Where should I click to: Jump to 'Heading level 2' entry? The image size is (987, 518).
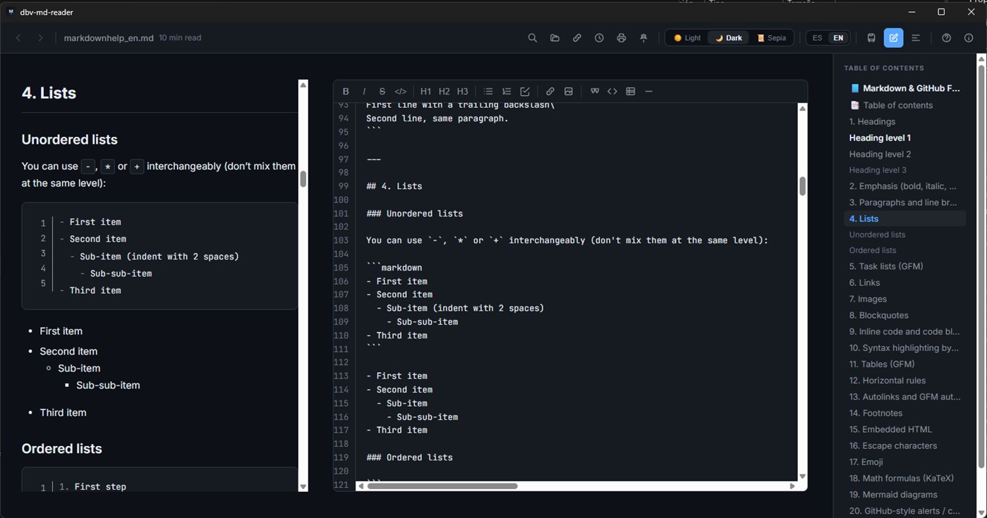pos(905,154)
